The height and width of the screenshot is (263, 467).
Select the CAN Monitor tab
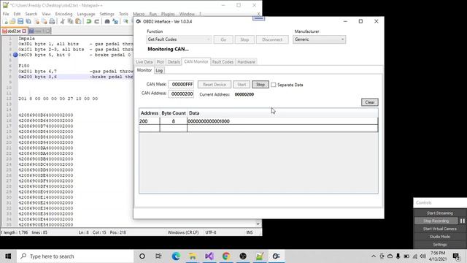[x=196, y=61]
